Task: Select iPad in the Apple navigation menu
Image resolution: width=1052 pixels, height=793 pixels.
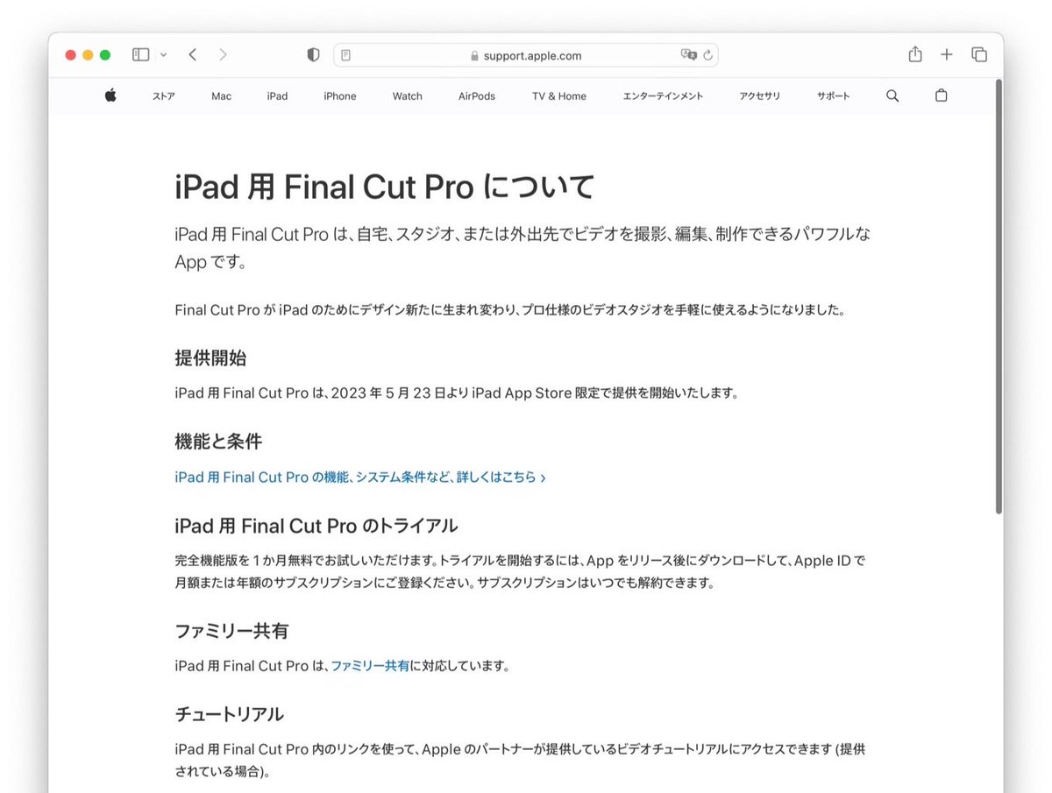Action: (277, 96)
